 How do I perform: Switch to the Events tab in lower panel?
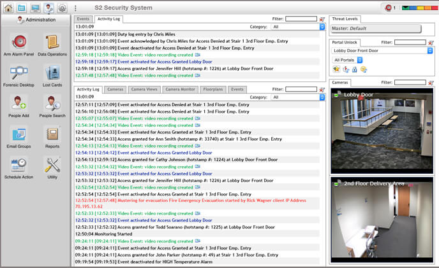click(237, 89)
